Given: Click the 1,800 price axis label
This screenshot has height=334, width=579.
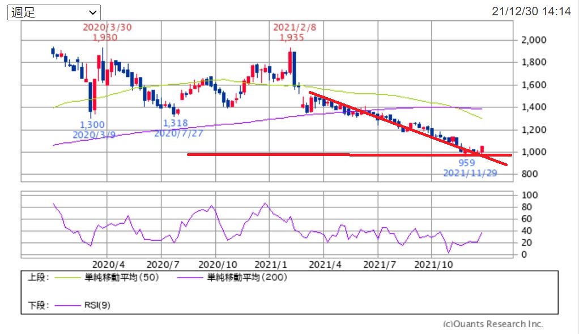Looking at the screenshot, I should 534,62.
